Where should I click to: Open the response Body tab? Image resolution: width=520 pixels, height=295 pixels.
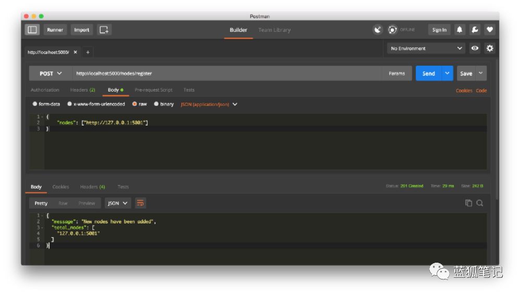[x=36, y=187]
